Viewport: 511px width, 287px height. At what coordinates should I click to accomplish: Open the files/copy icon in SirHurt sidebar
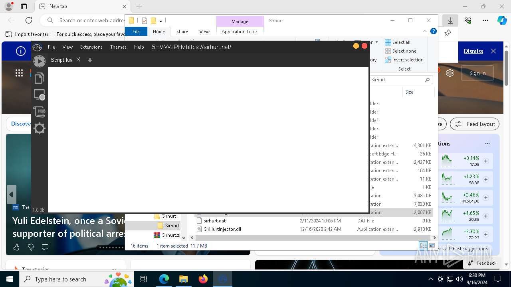39,78
